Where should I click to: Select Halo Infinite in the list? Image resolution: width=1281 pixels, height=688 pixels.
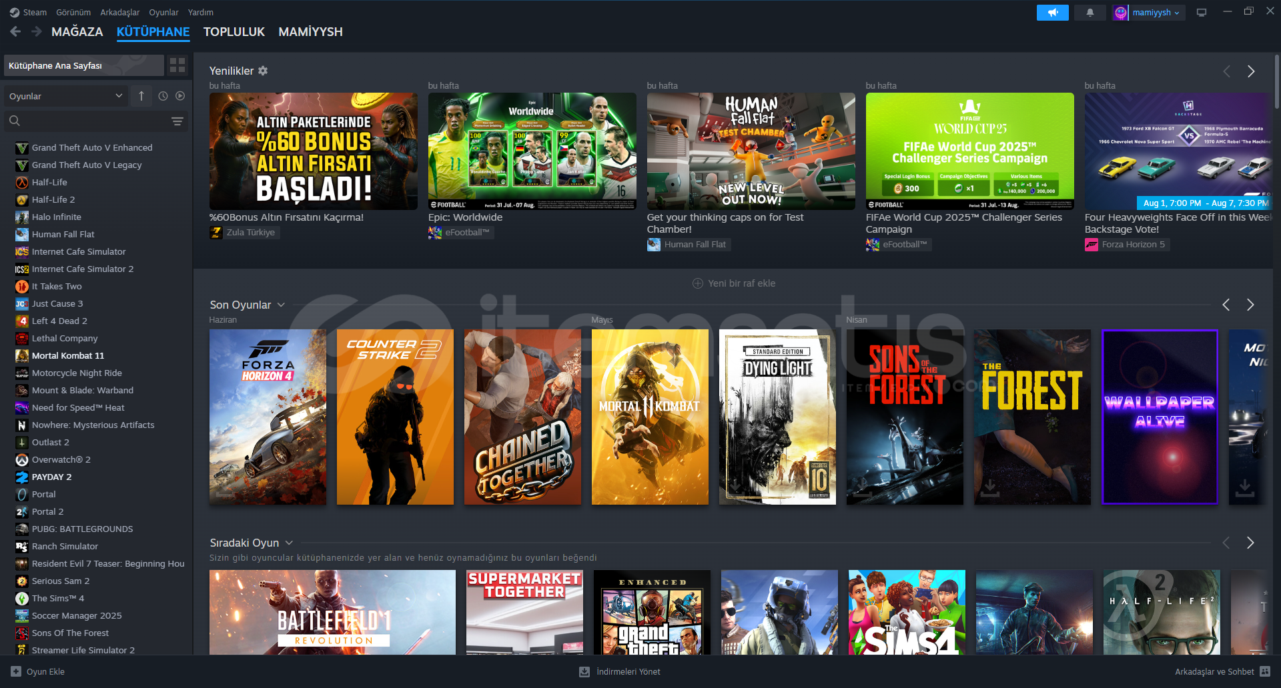[x=57, y=217]
